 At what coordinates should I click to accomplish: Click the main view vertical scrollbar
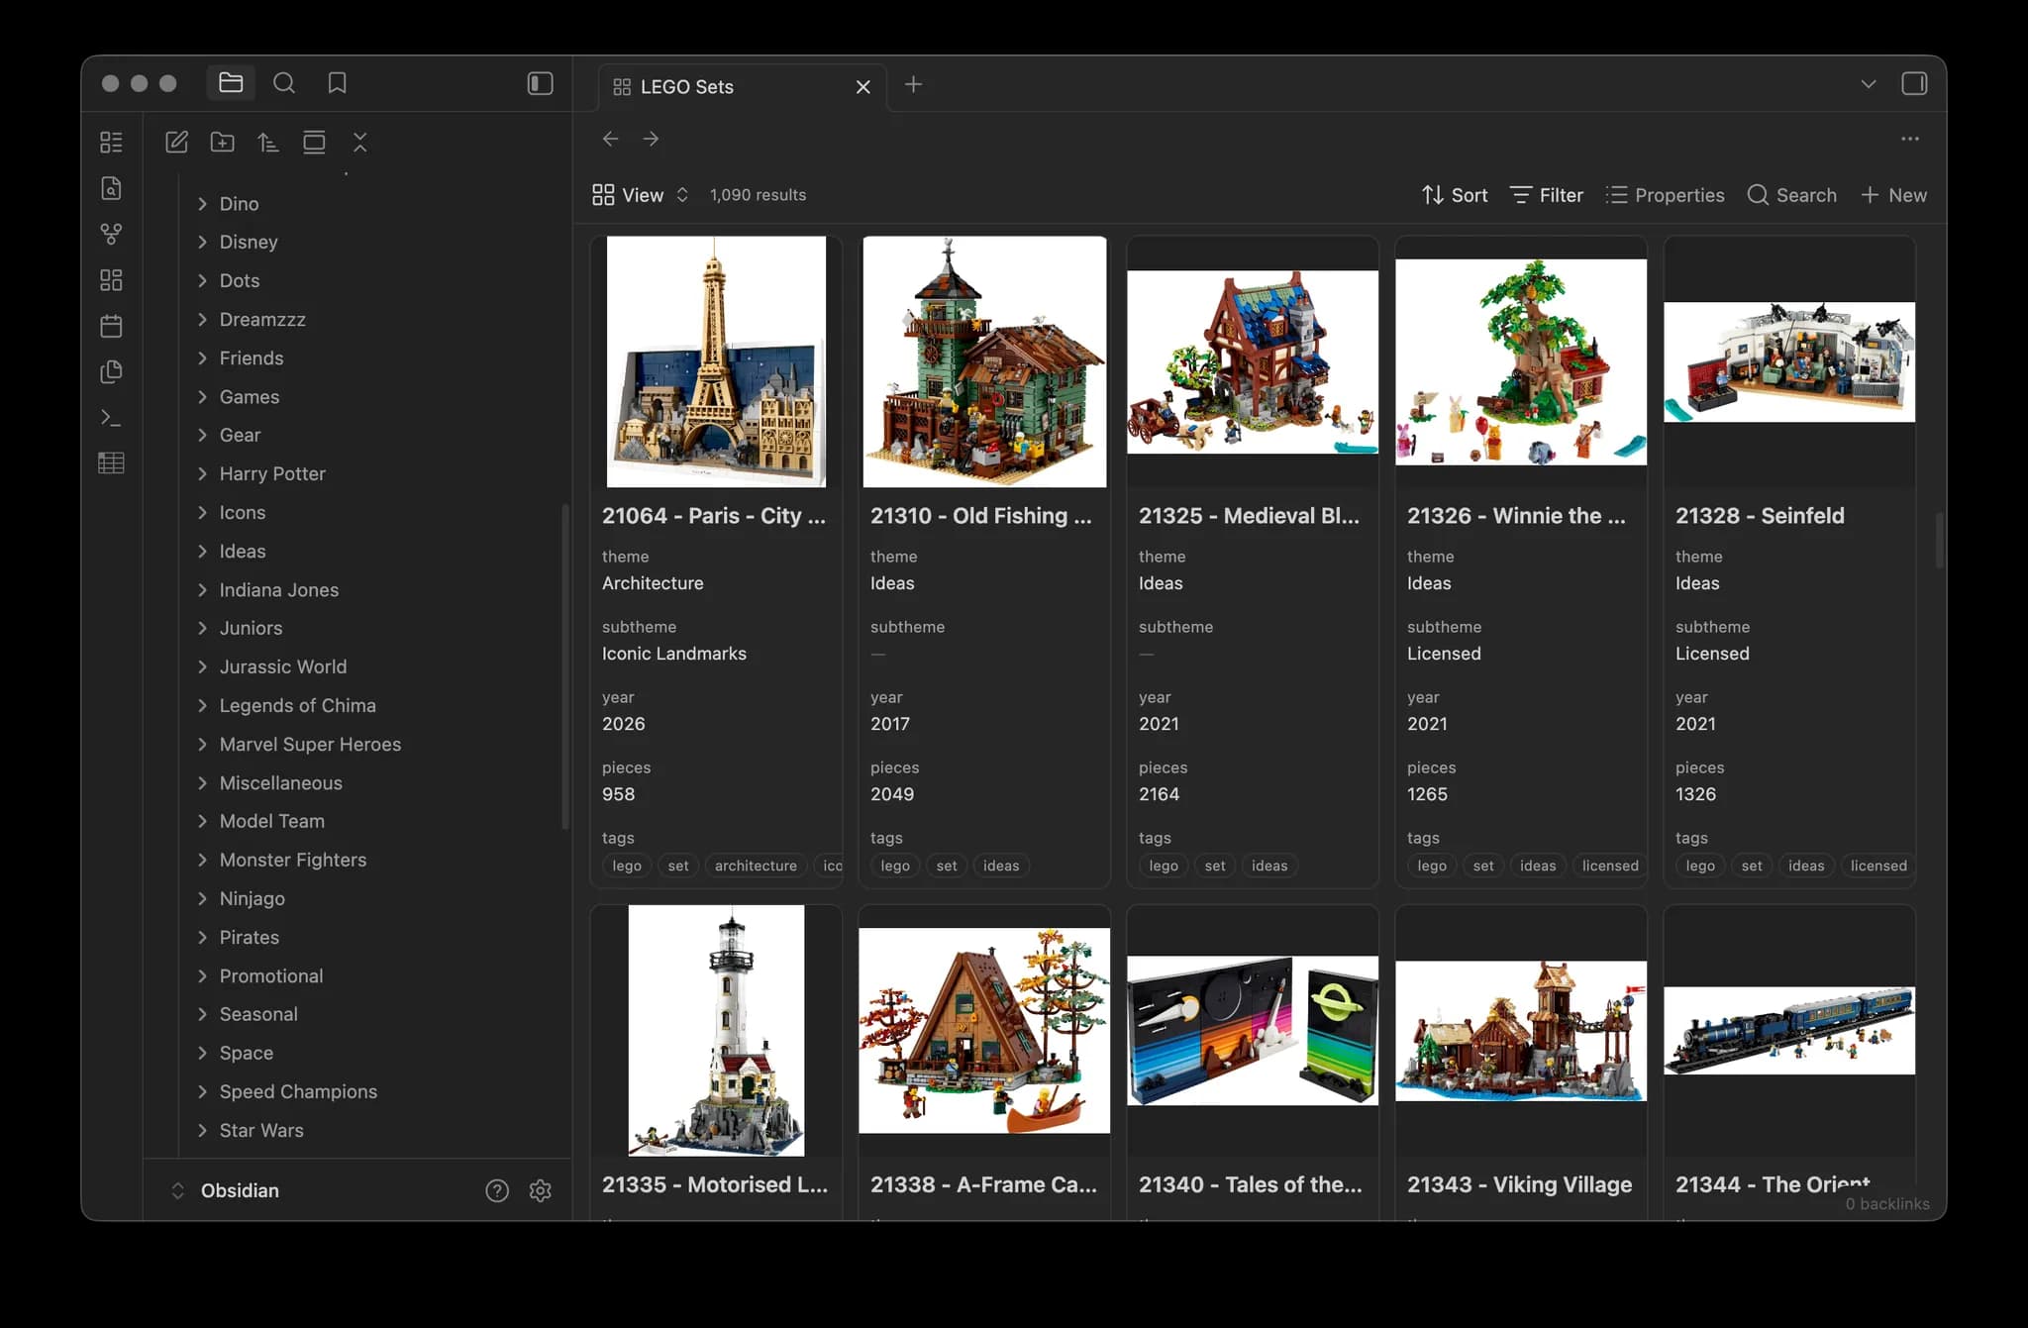(1939, 541)
